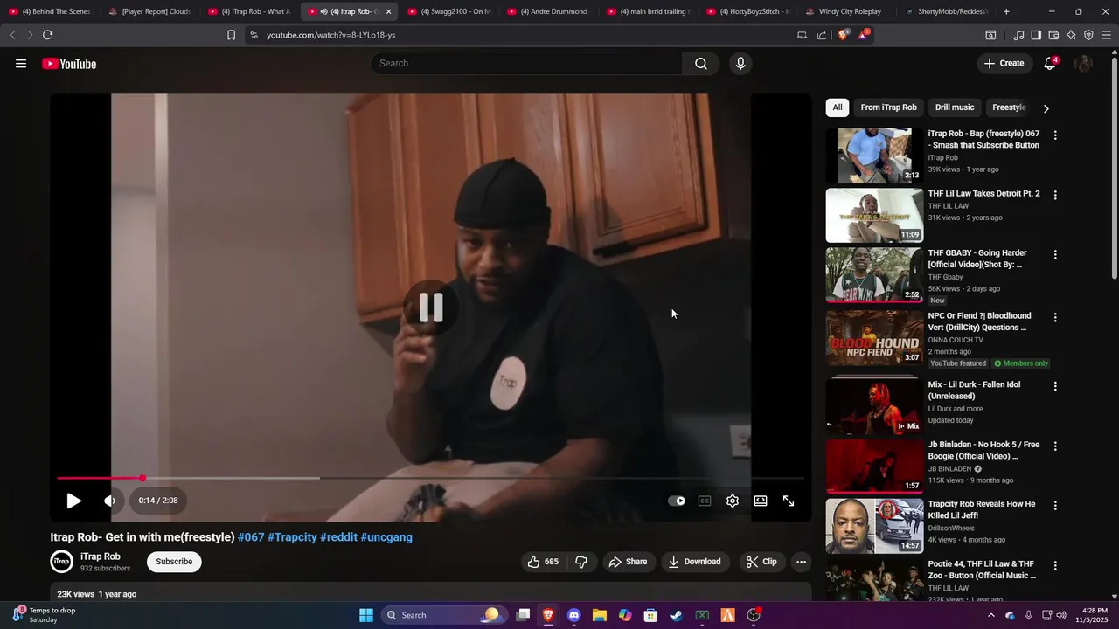The height and width of the screenshot is (629, 1119).
Task: Reload the page
Action: click(47, 35)
